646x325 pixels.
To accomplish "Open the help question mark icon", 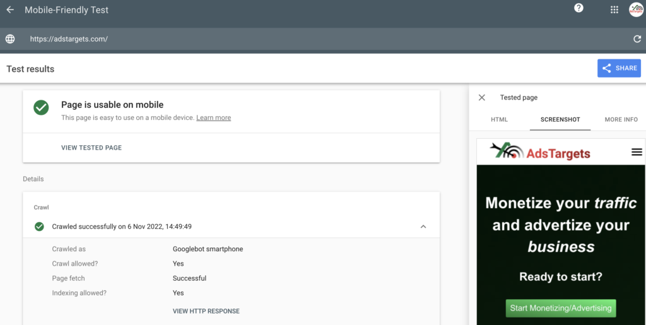I will (x=578, y=8).
